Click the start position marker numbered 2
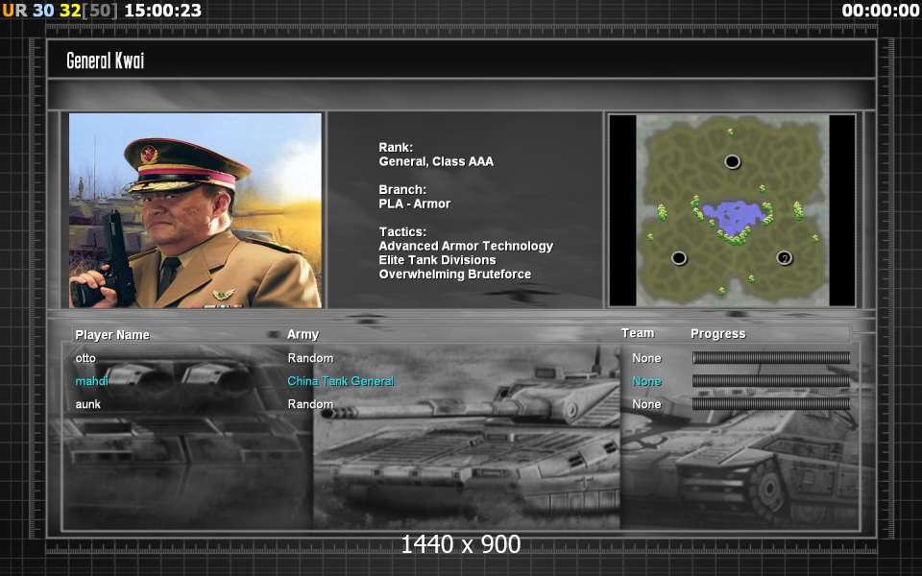 784,257
